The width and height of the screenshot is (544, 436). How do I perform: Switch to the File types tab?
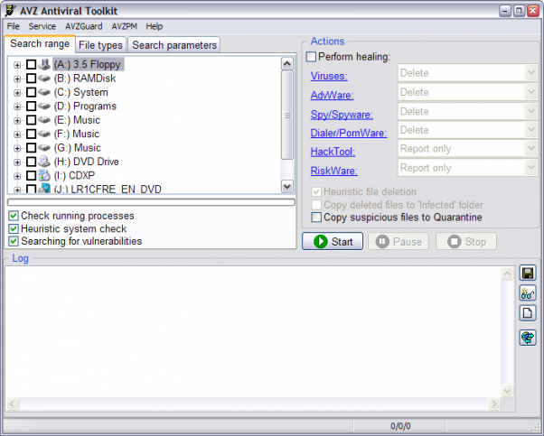coord(100,45)
